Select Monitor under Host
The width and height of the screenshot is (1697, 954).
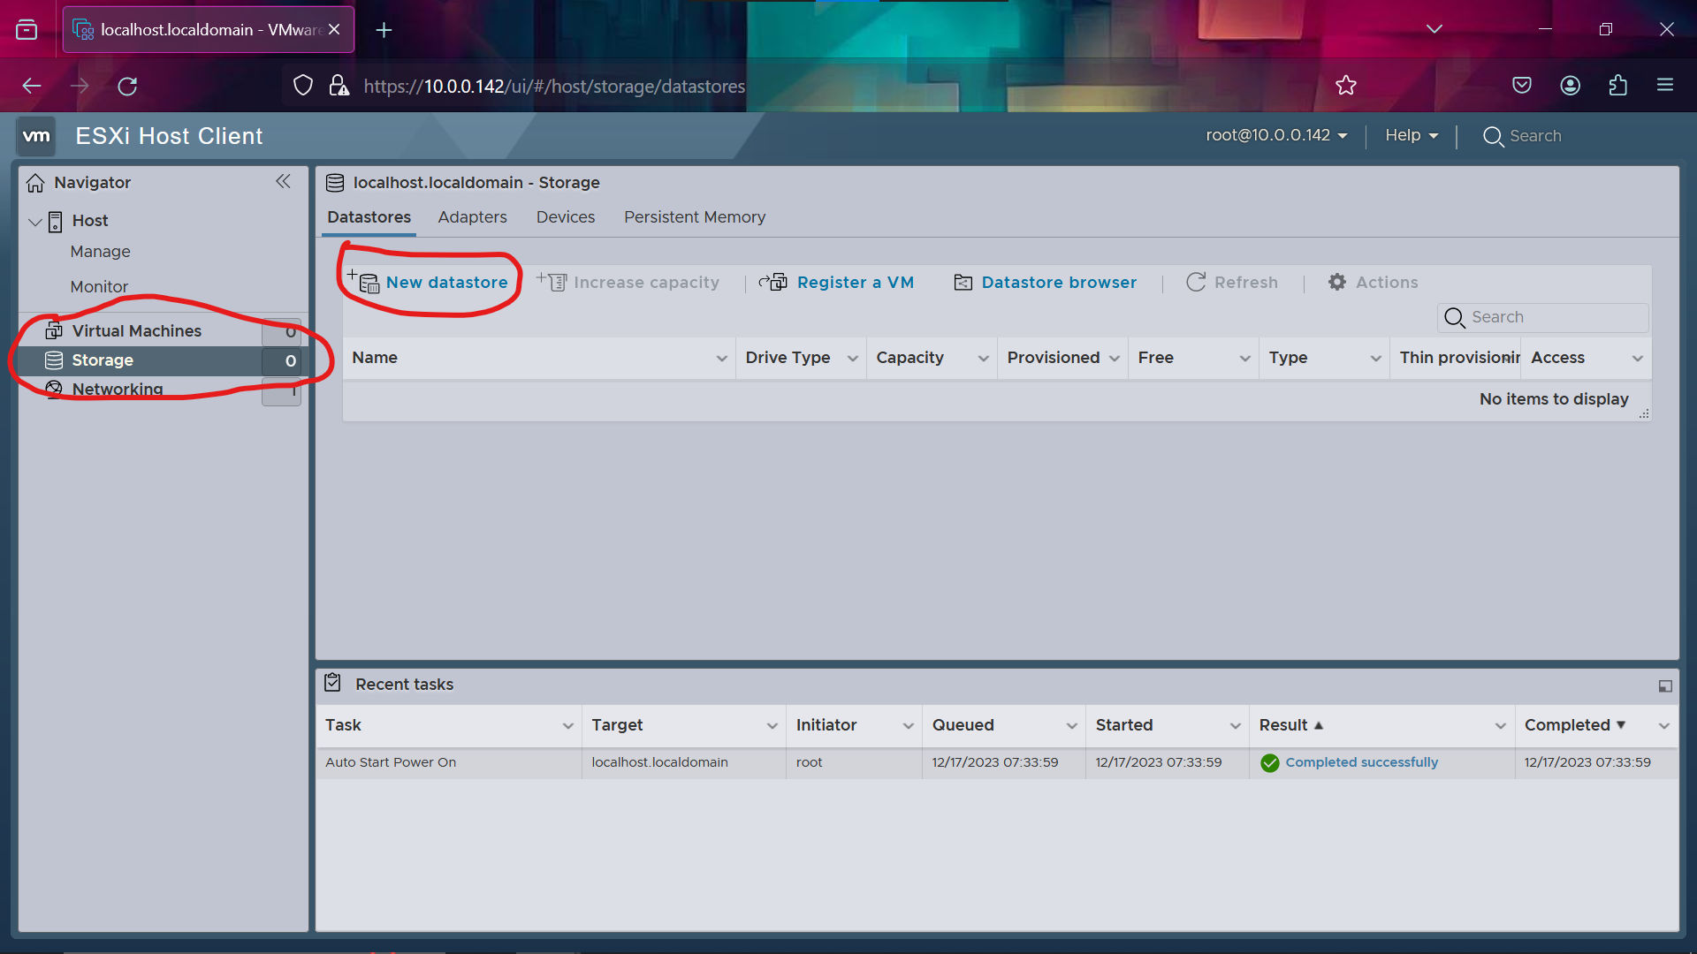click(x=99, y=287)
